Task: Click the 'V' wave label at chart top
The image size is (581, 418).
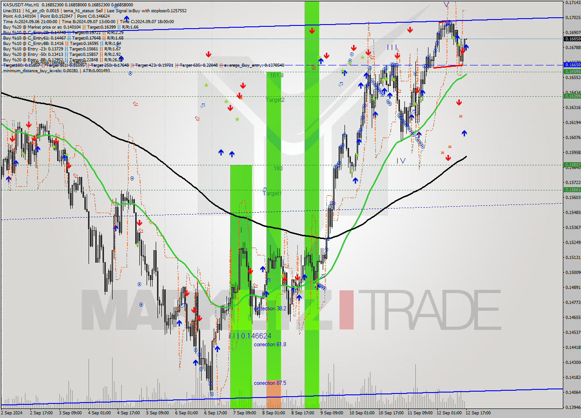Action: [447, 4]
